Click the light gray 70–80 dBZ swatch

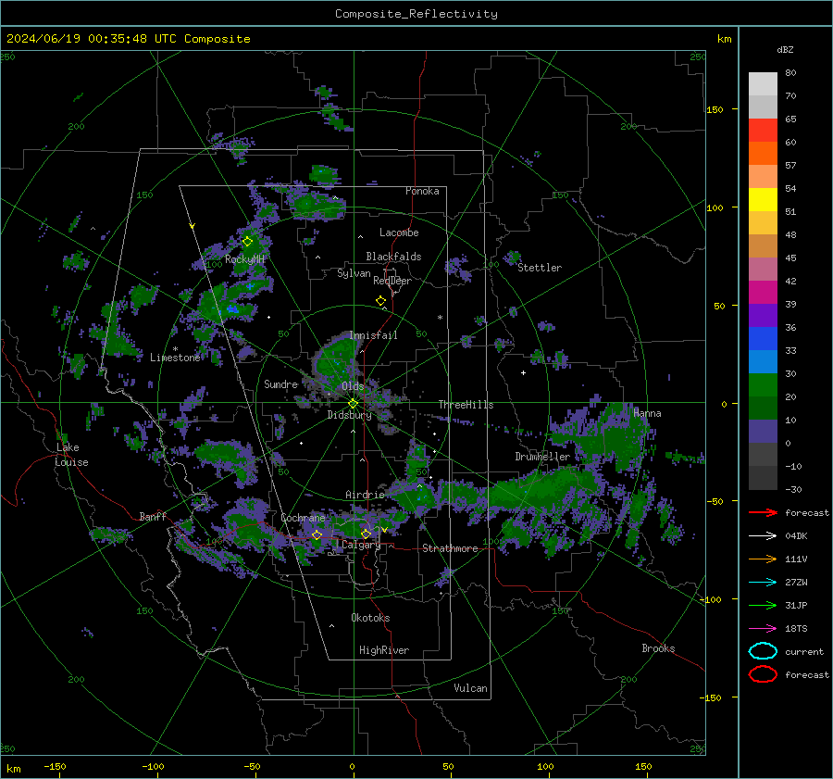[x=763, y=83]
